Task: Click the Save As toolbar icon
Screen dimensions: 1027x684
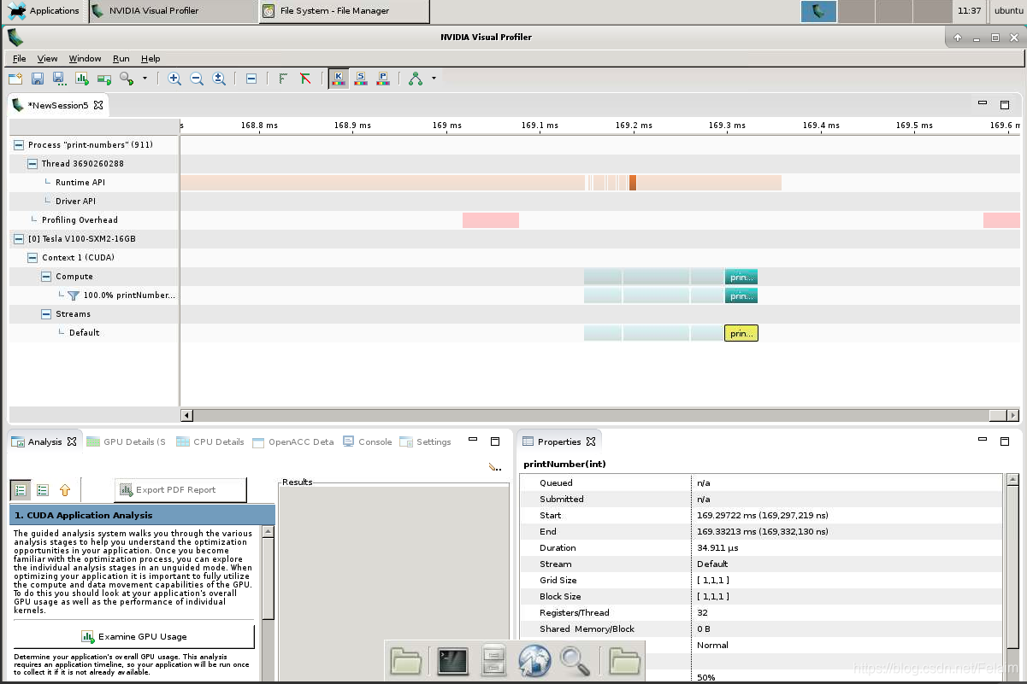Action: pos(59,79)
